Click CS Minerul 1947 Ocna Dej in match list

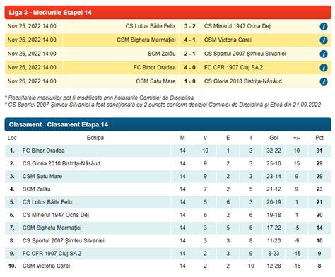coord(237,26)
